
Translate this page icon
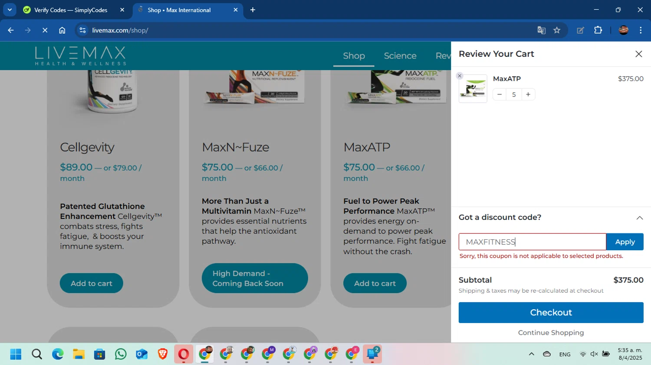click(x=541, y=30)
